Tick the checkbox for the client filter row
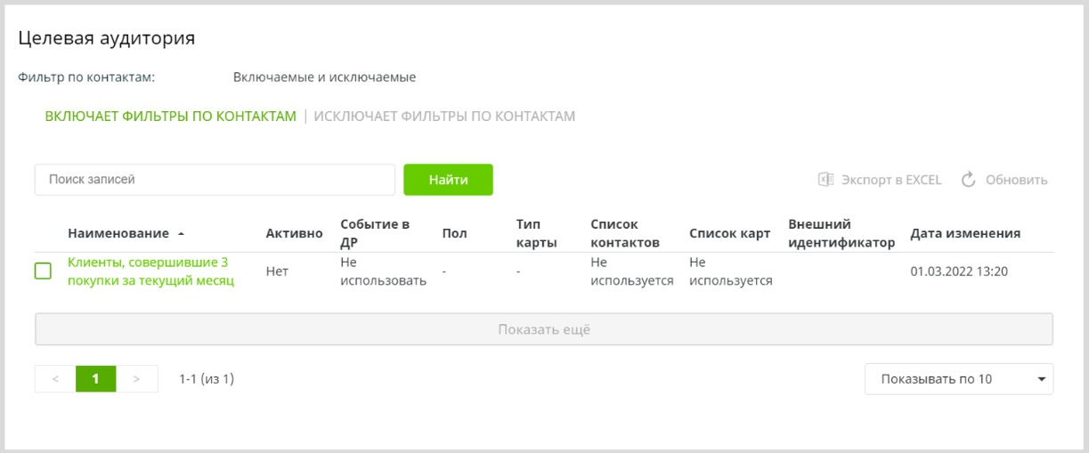Viewport: 1089px width, 453px height. 43,271
